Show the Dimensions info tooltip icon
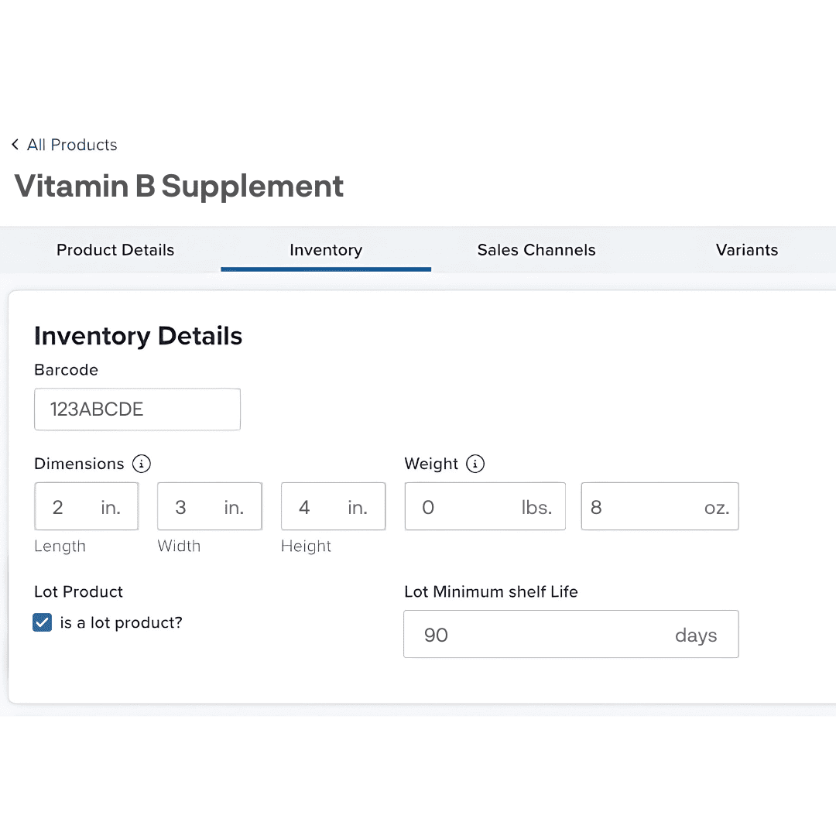Screen dimensions: 836x836 [141, 464]
